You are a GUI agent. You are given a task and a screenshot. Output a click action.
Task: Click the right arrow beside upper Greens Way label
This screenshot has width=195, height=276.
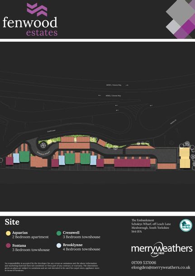pos(127,85)
